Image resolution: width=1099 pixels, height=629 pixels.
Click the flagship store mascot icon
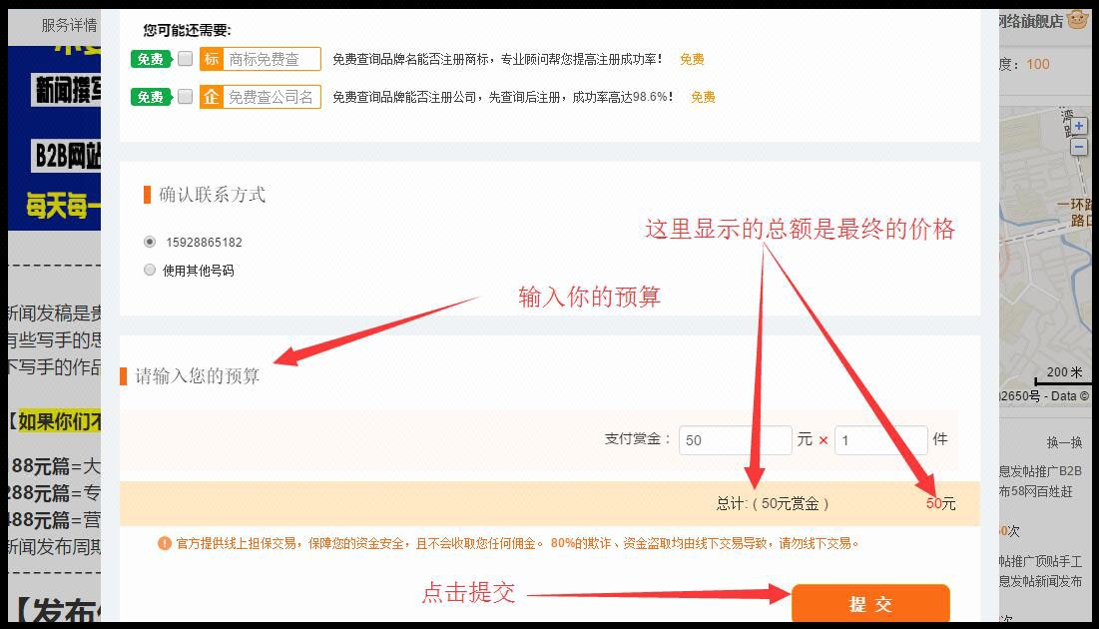(x=1077, y=19)
